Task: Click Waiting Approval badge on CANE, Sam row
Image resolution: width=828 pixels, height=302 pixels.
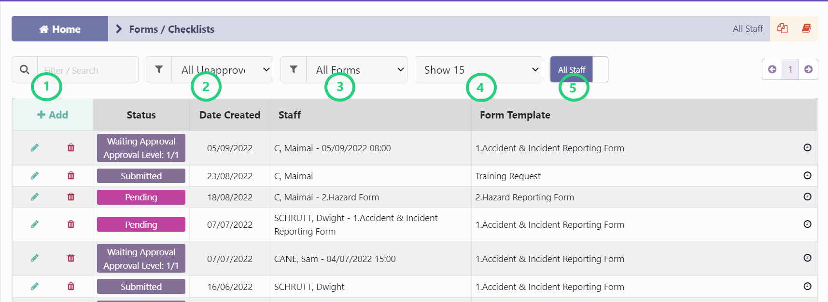Action: click(x=141, y=259)
